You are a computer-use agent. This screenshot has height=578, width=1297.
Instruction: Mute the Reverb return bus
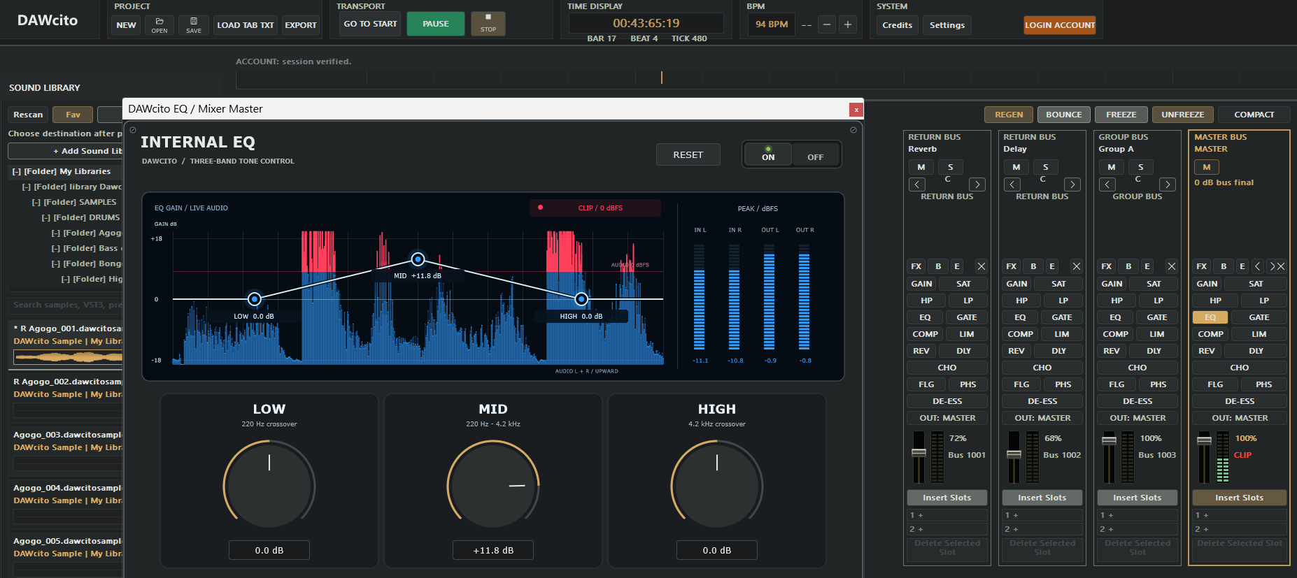pos(921,167)
